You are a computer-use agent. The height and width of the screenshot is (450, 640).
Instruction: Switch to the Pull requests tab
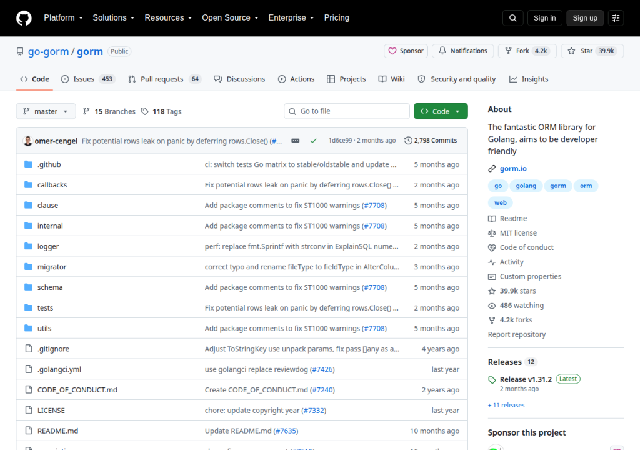165,79
